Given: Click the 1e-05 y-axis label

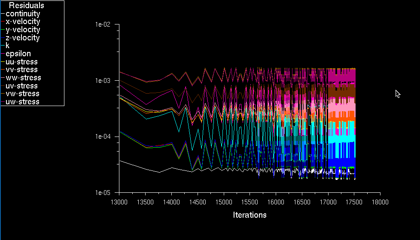Looking at the screenshot, I should (103, 193).
